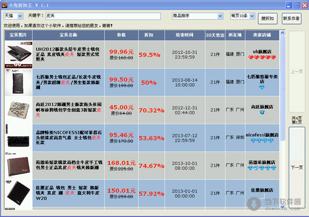Go to previous page with 上一页
The height and width of the screenshot is (217, 309).
(297, 72)
